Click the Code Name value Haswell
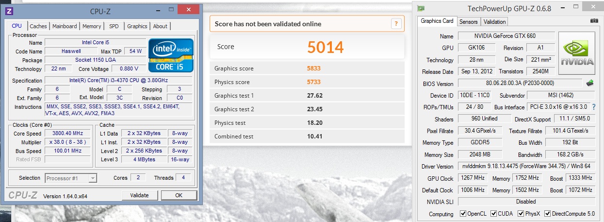Viewport: 604px width, 222px height. [x=71, y=51]
